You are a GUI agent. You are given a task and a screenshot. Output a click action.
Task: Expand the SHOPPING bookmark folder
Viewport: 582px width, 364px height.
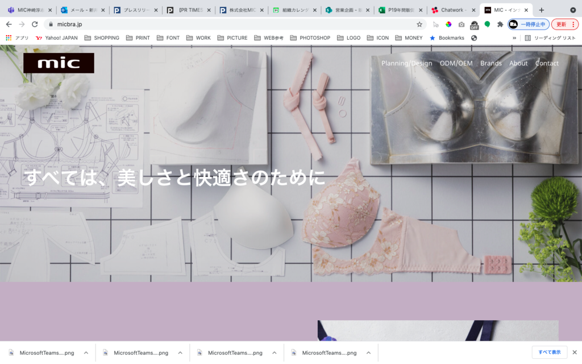click(x=102, y=38)
